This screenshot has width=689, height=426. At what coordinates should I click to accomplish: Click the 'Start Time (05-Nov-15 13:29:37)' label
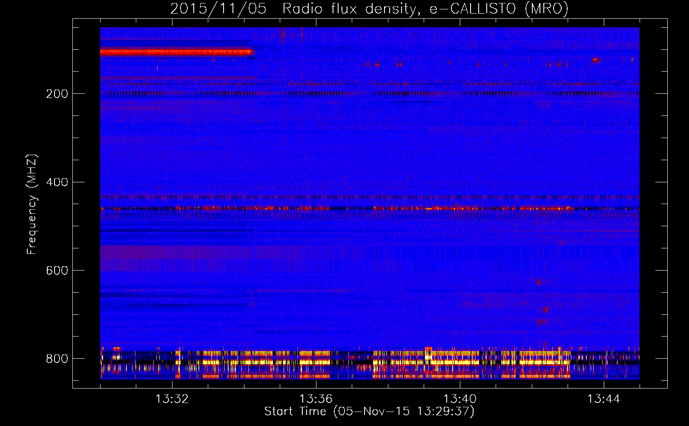369,412
